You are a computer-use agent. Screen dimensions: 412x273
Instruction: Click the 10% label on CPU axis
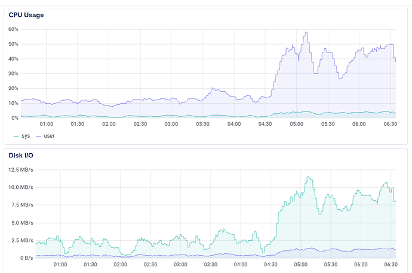(13, 103)
